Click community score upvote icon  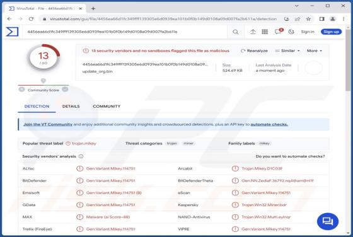tap(65, 90)
